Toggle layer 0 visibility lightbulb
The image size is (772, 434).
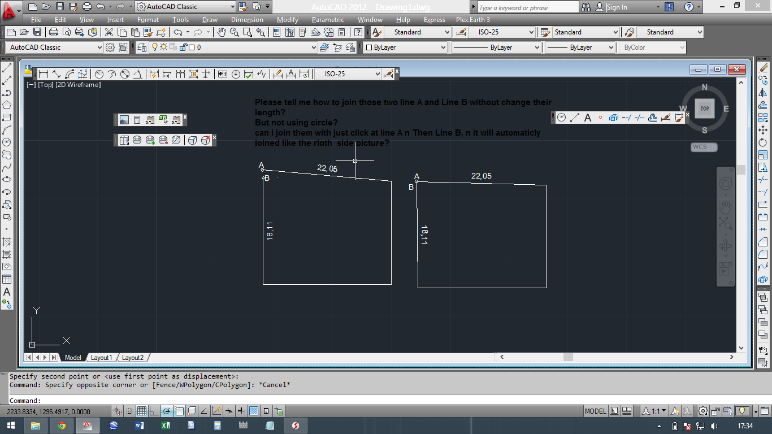[x=154, y=47]
